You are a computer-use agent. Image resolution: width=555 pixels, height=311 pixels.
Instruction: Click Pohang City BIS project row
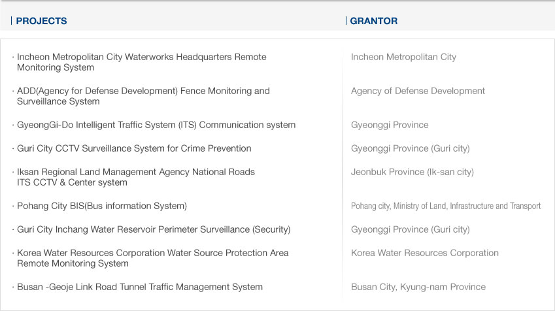point(102,206)
